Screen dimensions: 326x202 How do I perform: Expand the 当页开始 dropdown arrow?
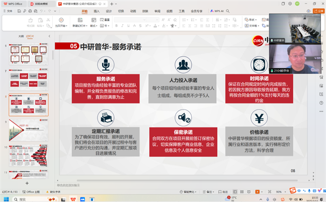coord(67,26)
